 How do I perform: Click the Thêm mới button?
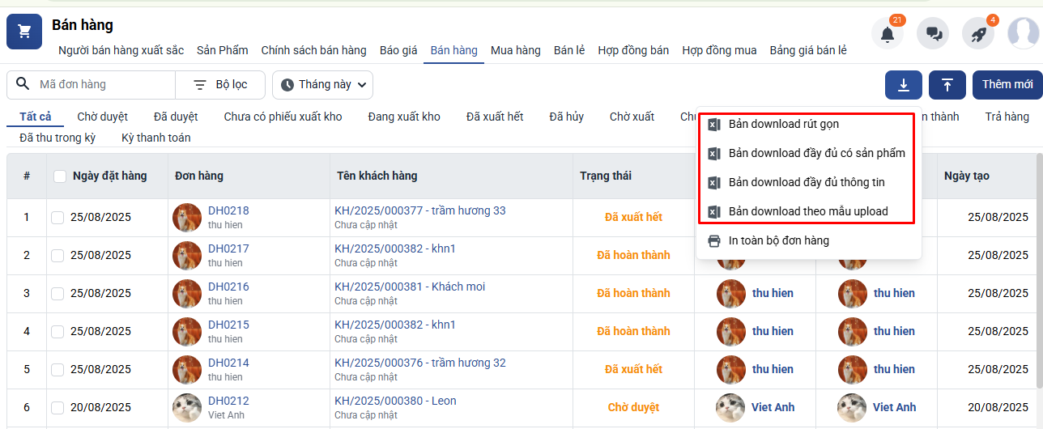(1007, 85)
